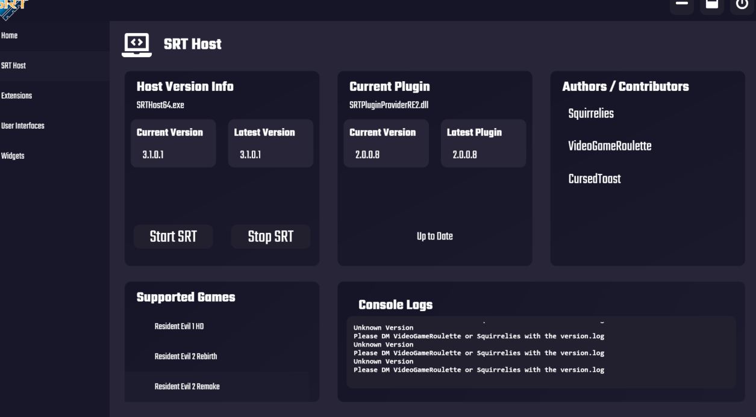Stop the SRT host
This screenshot has height=417, width=756.
270,236
